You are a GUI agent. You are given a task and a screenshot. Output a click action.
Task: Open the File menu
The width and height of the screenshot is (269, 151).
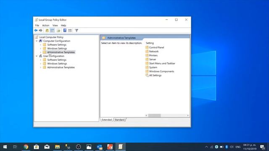(37, 25)
